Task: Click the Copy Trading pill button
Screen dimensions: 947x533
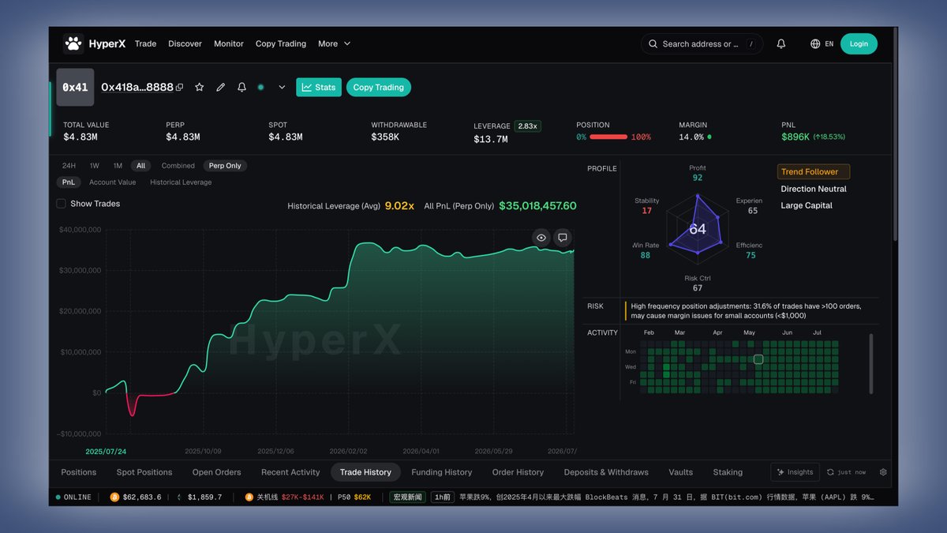Action: (378, 88)
